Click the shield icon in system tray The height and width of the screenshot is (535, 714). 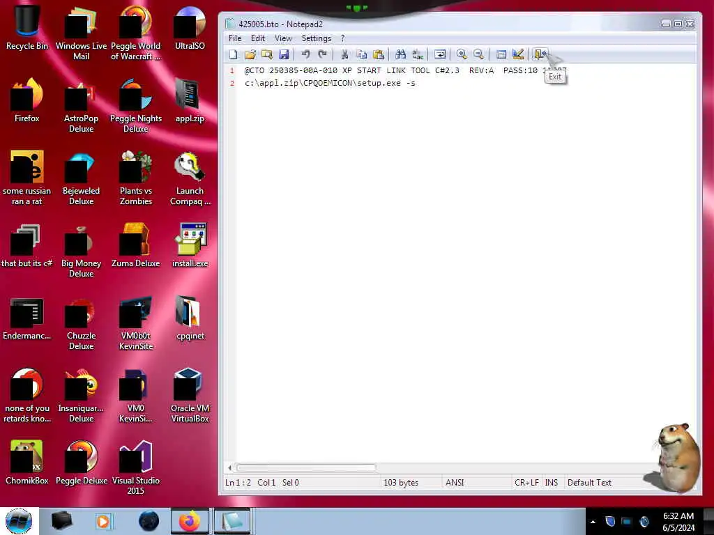coord(610,521)
